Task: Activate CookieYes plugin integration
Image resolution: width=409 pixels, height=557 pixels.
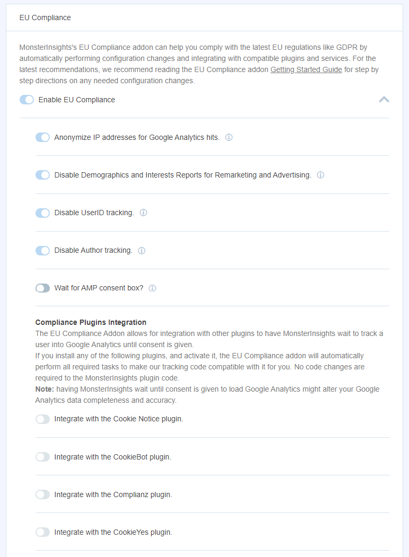Action: 42,532
